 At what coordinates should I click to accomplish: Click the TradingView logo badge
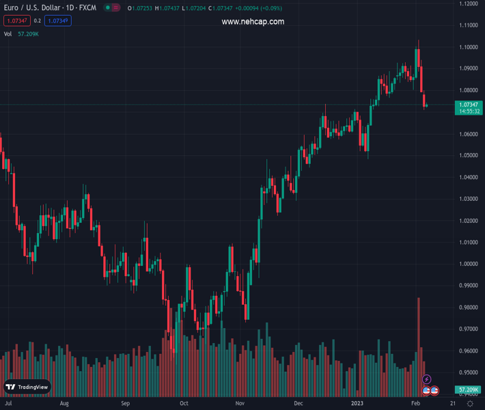(x=27, y=387)
